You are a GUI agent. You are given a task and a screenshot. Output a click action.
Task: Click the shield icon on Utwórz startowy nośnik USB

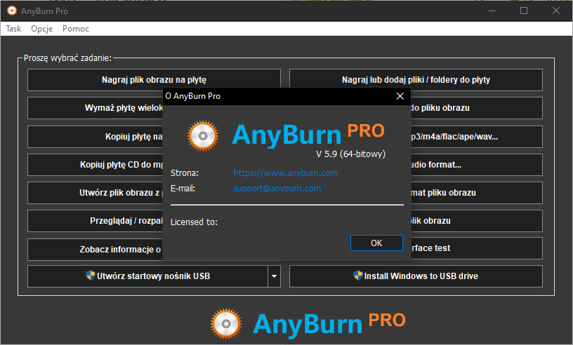[90, 276]
